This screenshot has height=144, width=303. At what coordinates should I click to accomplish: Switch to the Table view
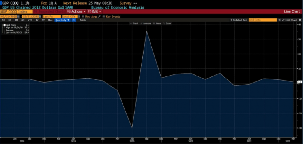point(83,20)
